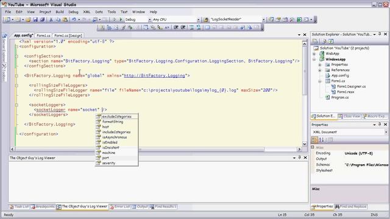Open the LogSocketReader find combo box
Viewport: 390px width, 219px height.
pyautogui.click(x=263, y=19)
